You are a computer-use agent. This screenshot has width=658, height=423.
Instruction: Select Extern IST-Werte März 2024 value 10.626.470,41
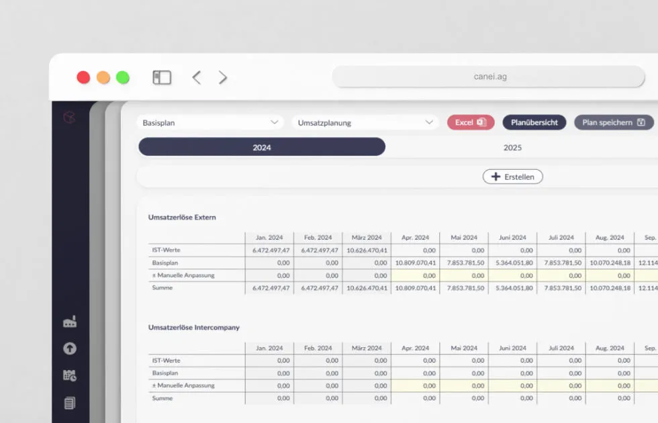[x=367, y=250]
